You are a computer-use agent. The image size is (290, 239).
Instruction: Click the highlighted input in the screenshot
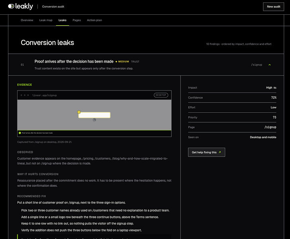94,115
